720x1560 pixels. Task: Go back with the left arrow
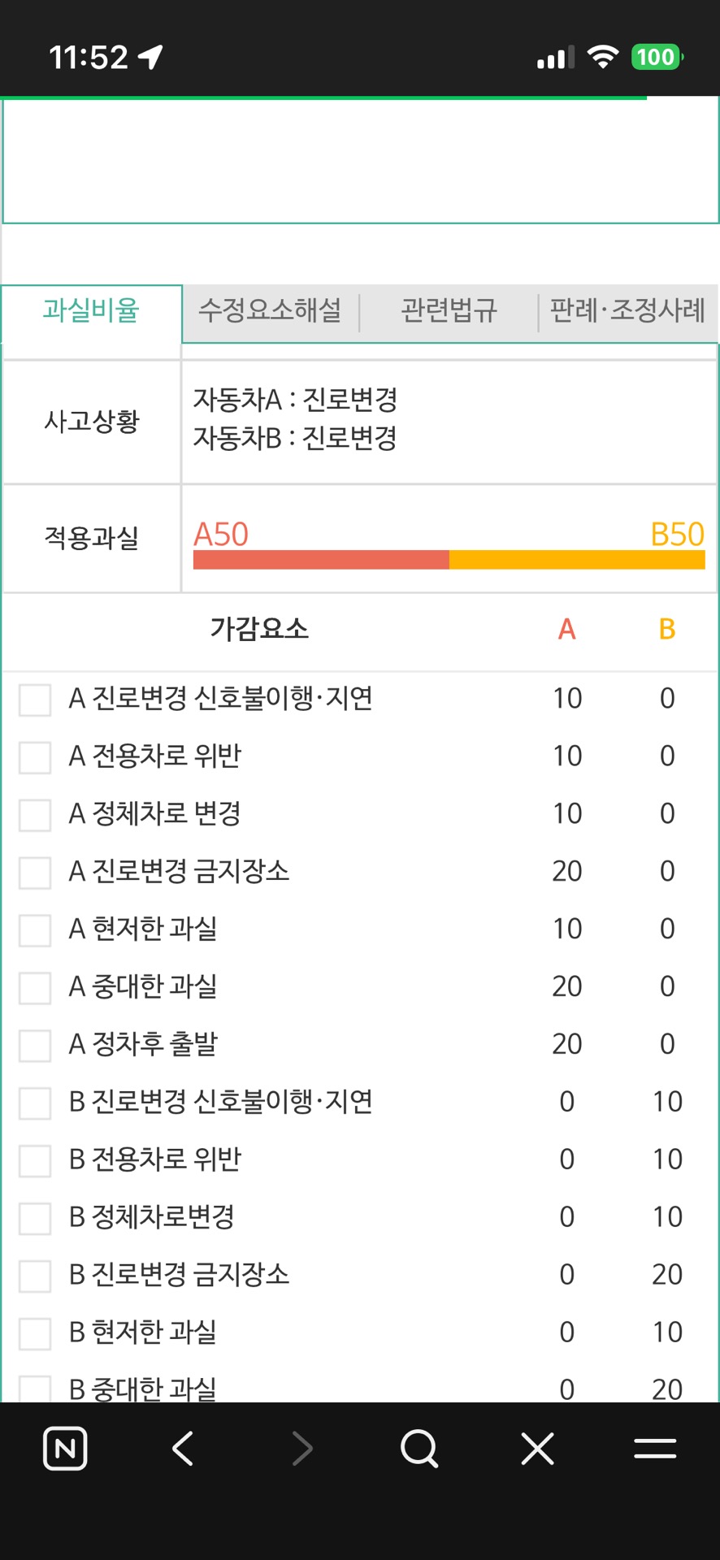(x=183, y=1449)
